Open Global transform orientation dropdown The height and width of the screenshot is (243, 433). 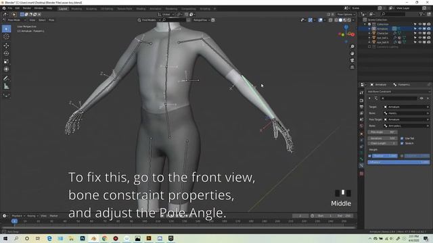pyautogui.click(x=166, y=14)
